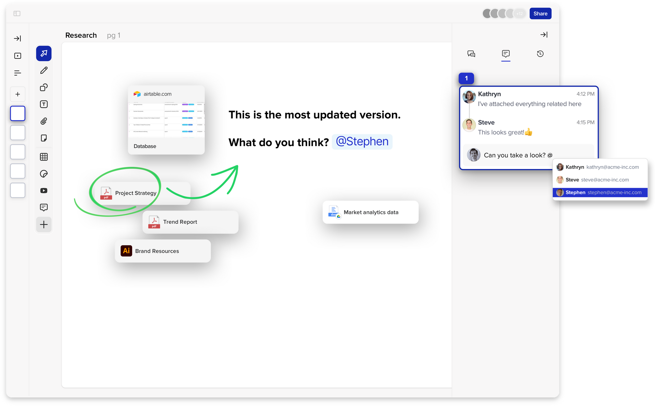The width and height of the screenshot is (656, 406).
Task: Expand more tools with plus button
Action: point(44,225)
